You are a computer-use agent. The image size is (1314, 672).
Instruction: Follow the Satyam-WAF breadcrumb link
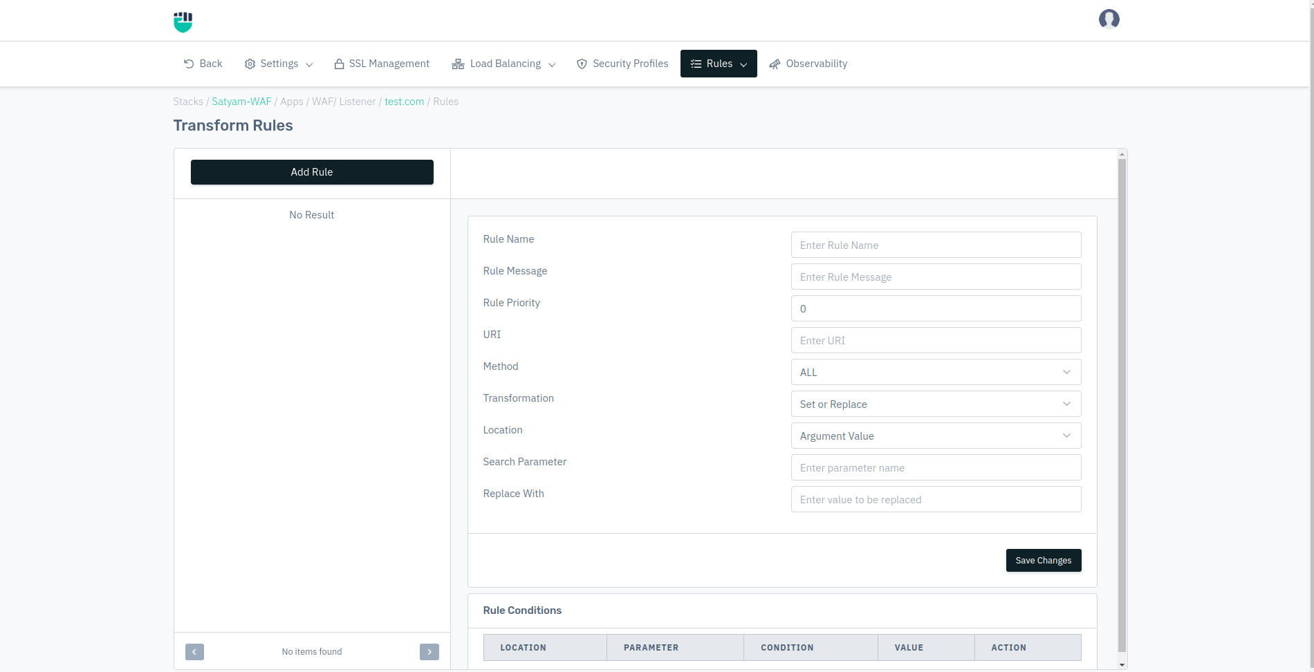(x=241, y=102)
